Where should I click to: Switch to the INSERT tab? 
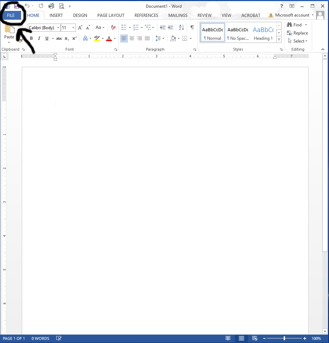(56, 15)
